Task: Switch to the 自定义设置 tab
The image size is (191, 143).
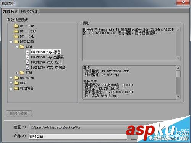Action: [29, 11]
